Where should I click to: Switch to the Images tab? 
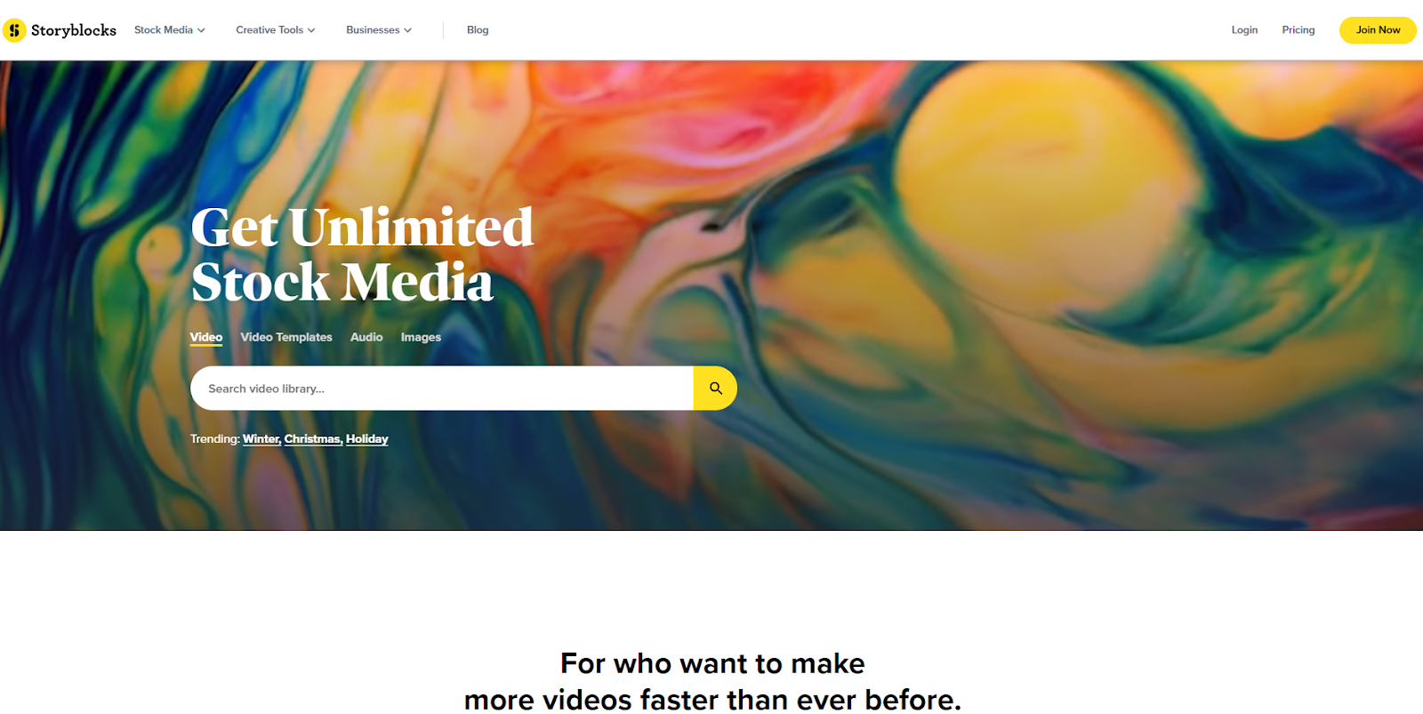coord(421,337)
